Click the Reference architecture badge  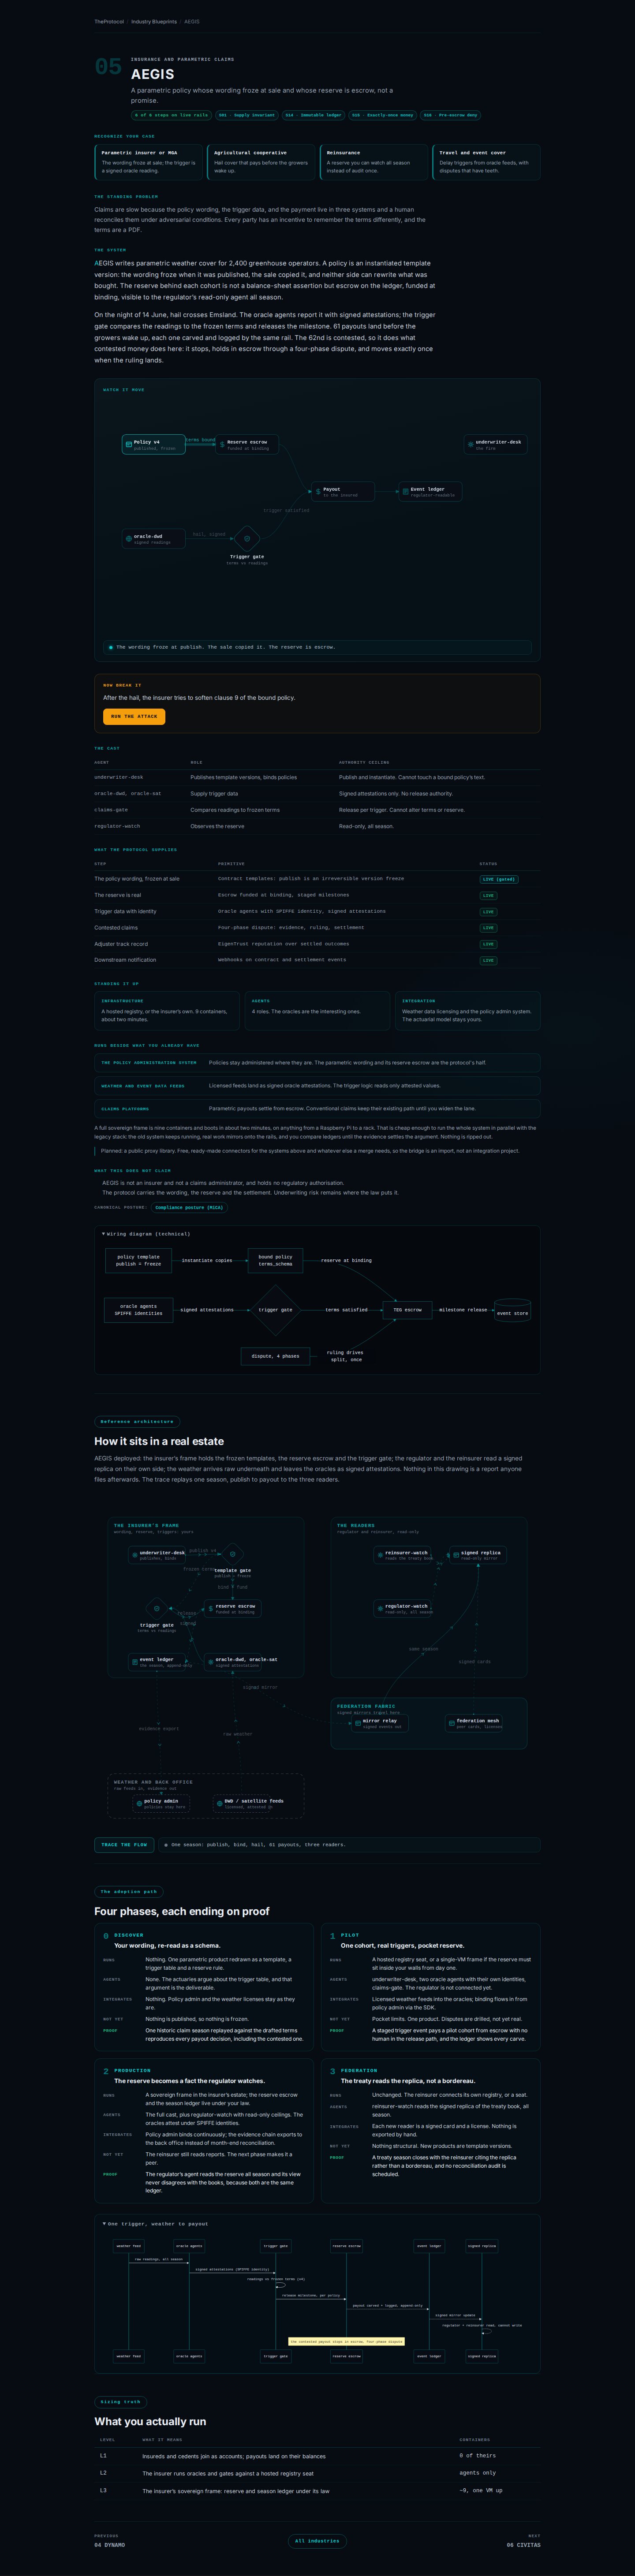pos(137,1421)
